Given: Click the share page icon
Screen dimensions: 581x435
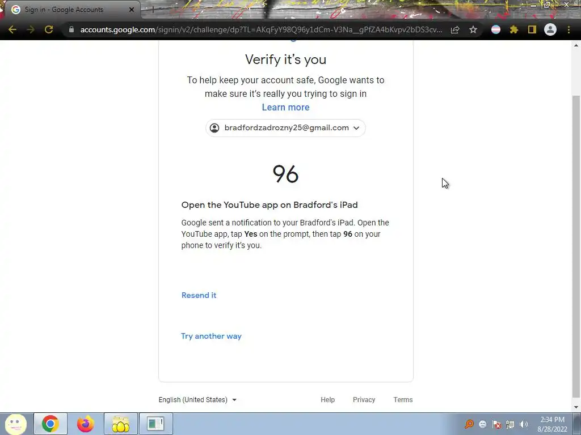Looking at the screenshot, I should [455, 29].
